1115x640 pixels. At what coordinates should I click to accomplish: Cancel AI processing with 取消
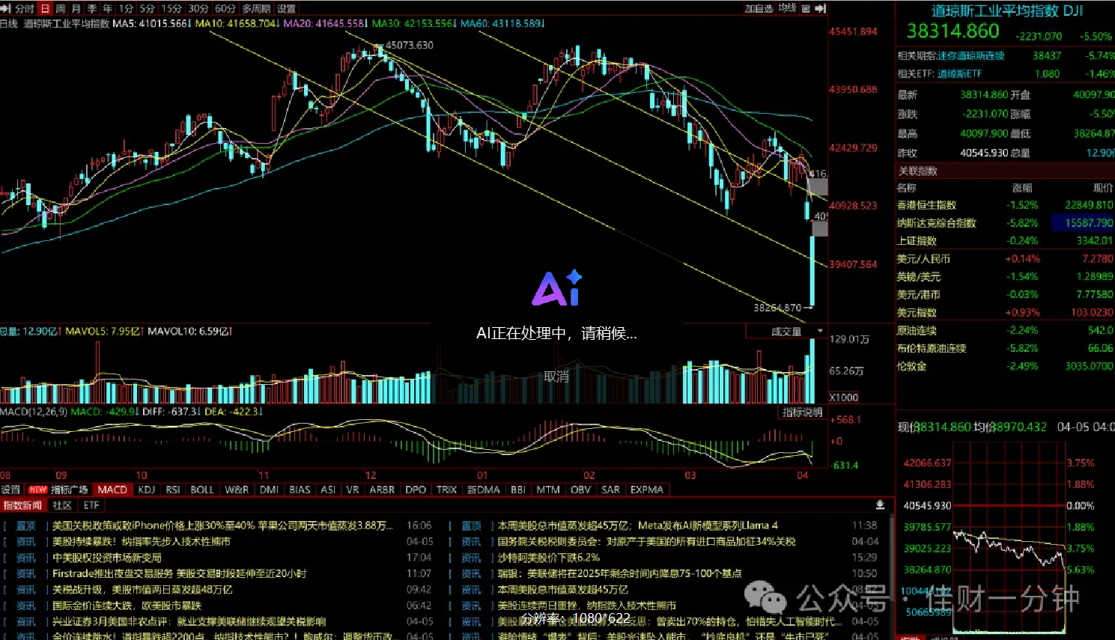pyautogui.click(x=556, y=377)
